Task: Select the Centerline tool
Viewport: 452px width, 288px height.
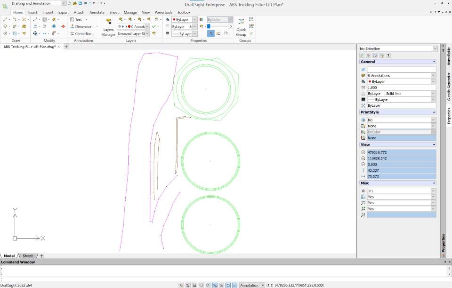Action: (83, 34)
